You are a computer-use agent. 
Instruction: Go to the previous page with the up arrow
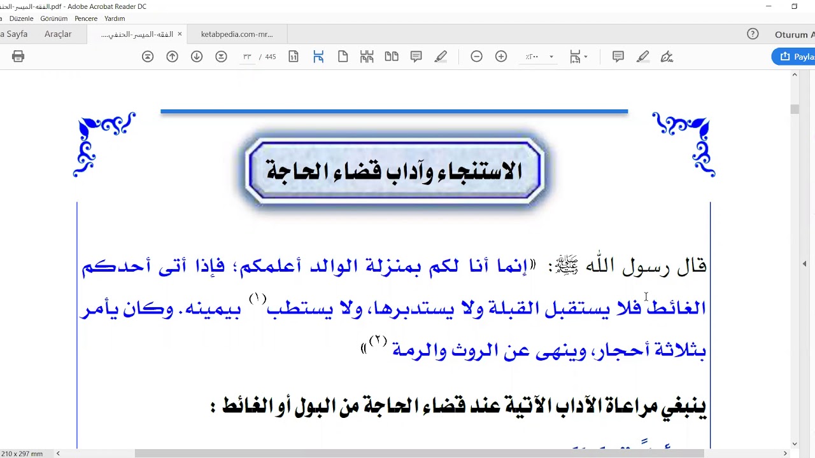172,57
